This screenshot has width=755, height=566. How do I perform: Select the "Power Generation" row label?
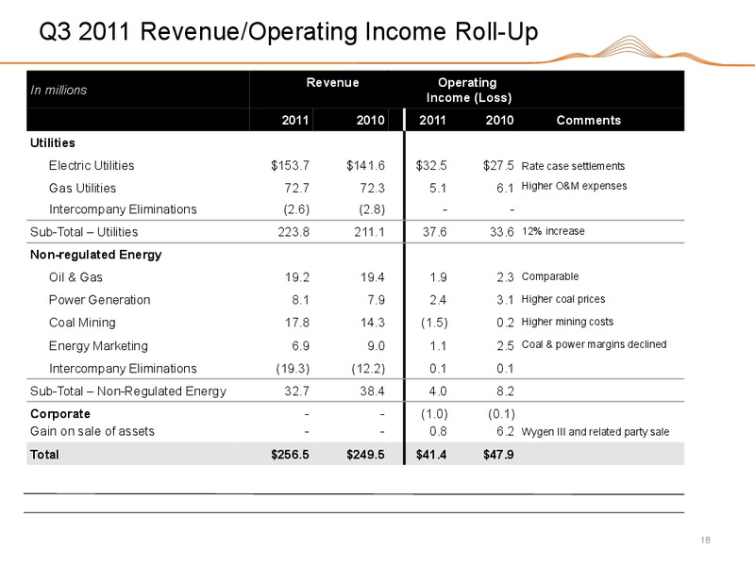[100, 300]
